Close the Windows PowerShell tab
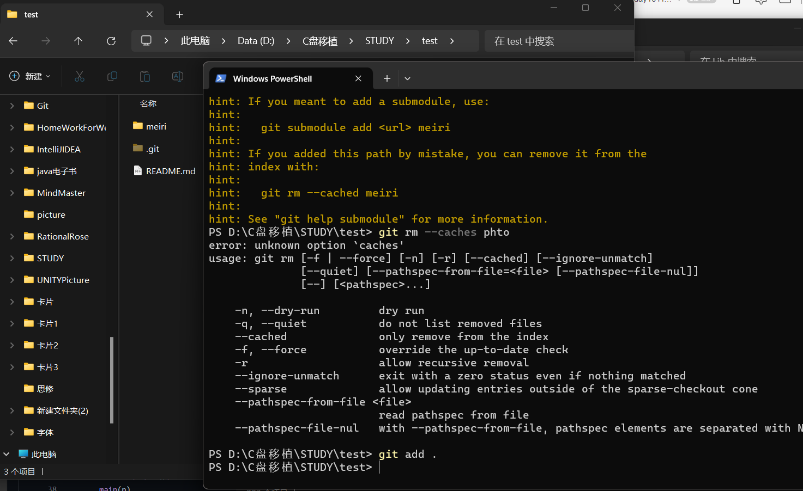The height and width of the screenshot is (491, 803). click(x=358, y=78)
